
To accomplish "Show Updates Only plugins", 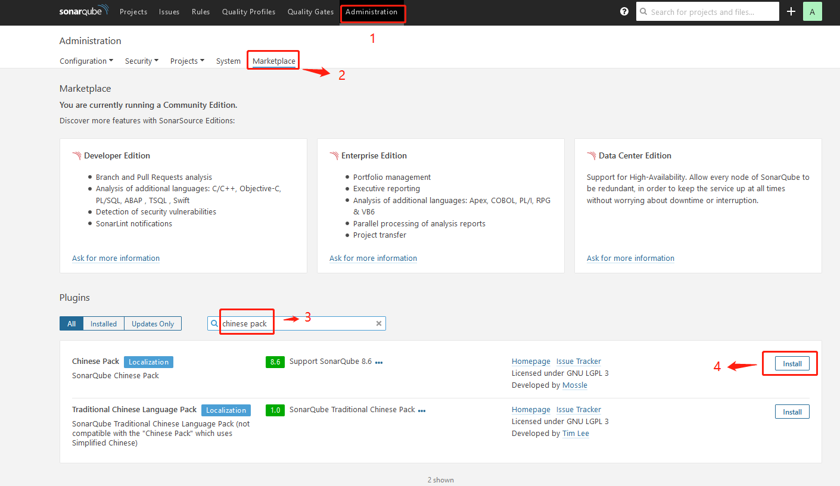I will tap(153, 323).
